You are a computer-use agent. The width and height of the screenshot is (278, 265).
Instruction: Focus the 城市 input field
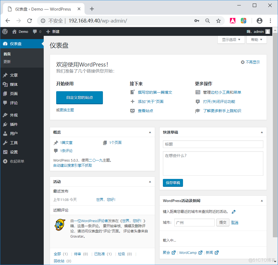click(x=194, y=223)
